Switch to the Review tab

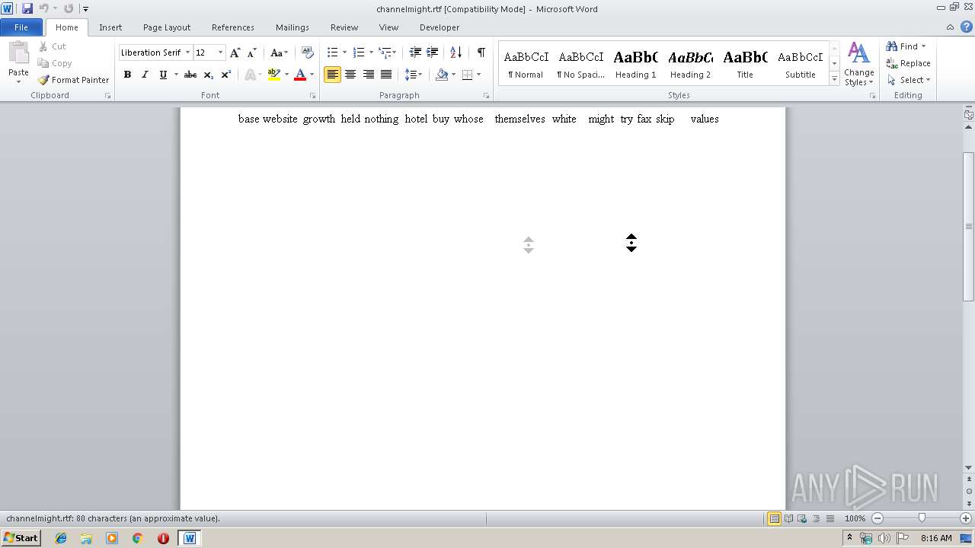344,27
